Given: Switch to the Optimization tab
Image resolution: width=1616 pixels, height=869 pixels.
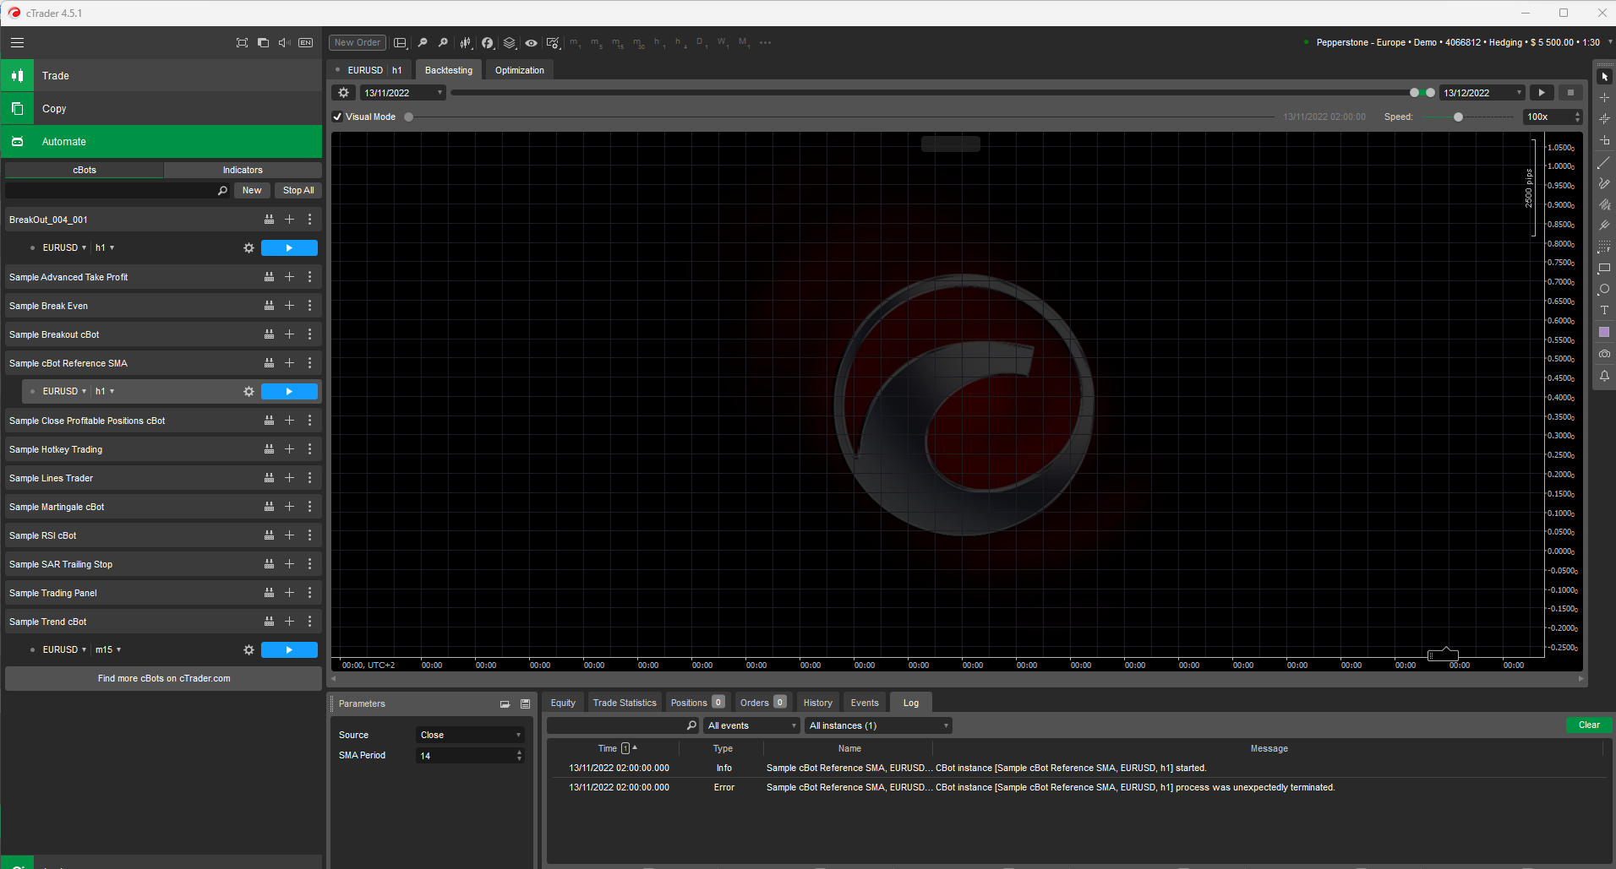Looking at the screenshot, I should click(520, 70).
